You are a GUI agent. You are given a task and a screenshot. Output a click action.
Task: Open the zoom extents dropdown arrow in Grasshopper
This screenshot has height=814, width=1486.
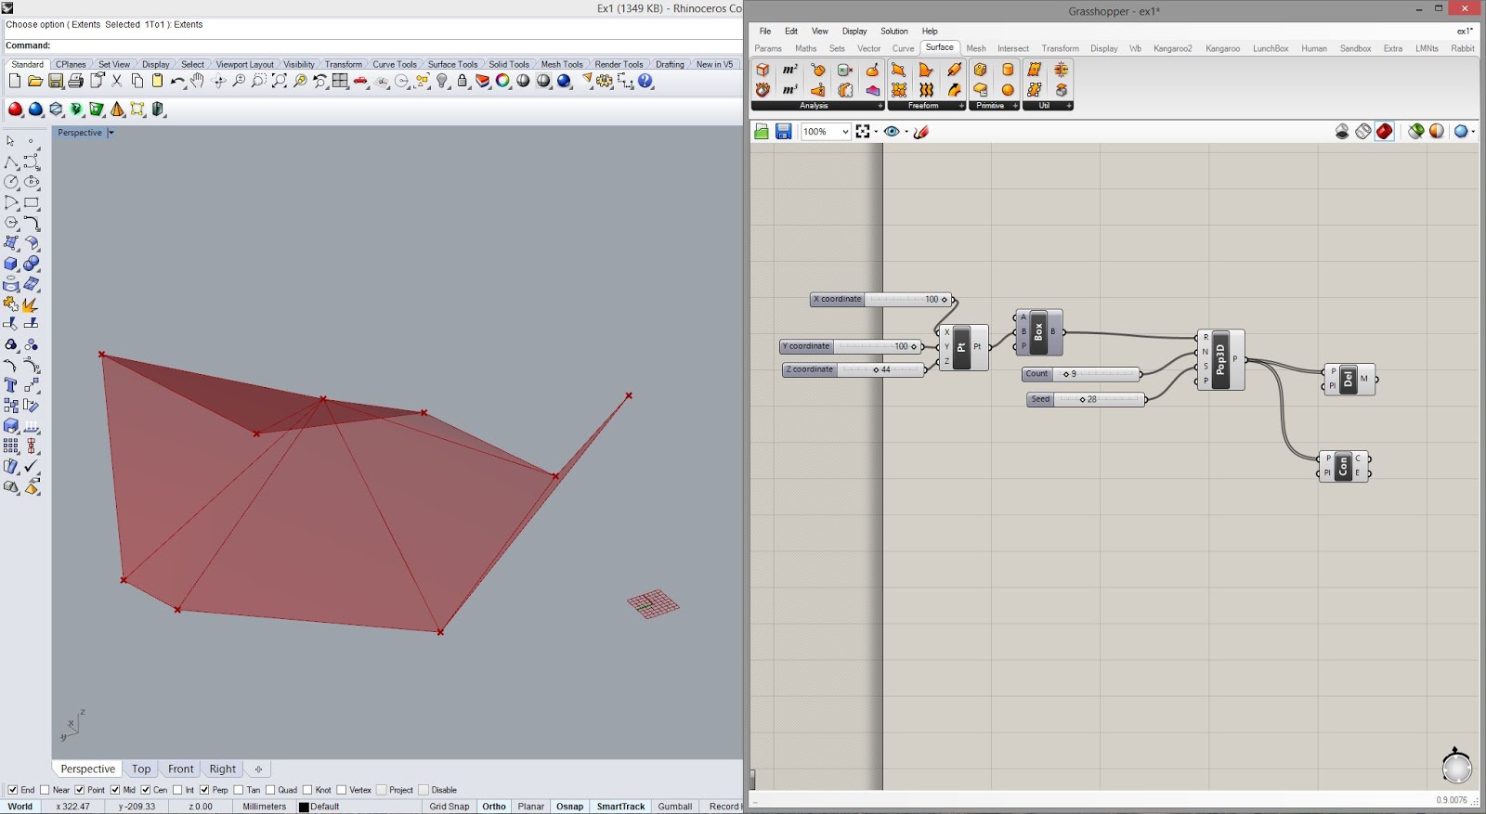[x=876, y=132]
